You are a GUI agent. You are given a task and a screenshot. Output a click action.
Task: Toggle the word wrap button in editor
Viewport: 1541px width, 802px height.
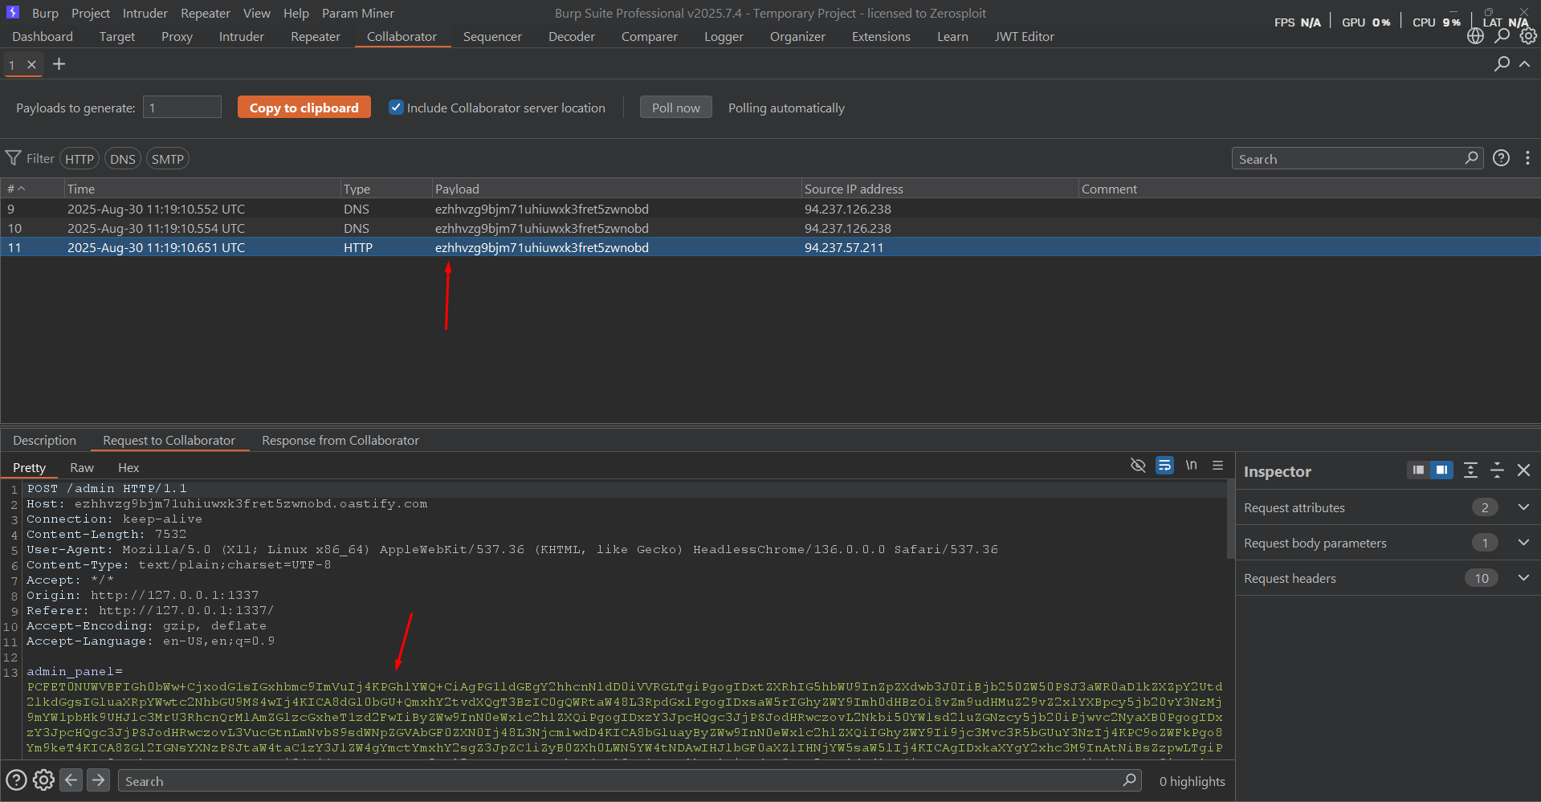[x=1164, y=466]
